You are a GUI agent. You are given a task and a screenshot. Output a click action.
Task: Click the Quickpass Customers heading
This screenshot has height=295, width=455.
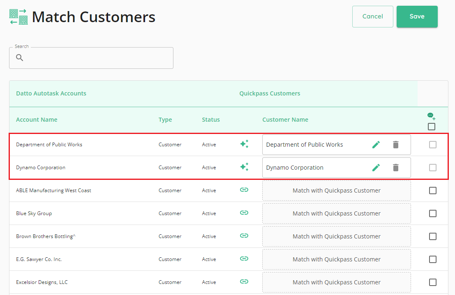[270, 93]
